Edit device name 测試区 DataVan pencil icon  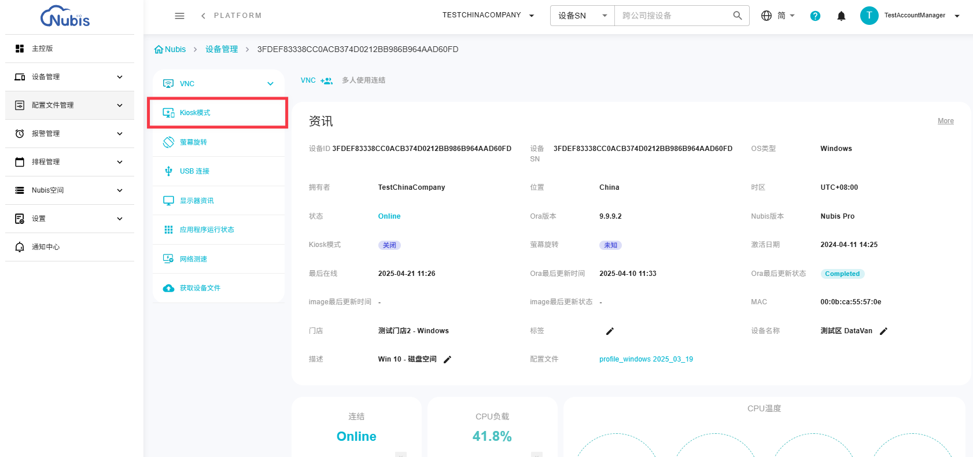(883, 331)
